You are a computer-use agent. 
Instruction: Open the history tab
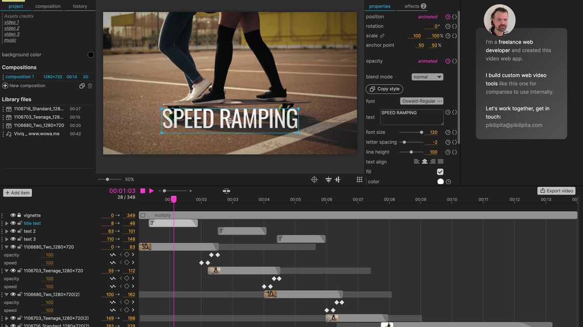pyautogui.click(x=80, y=6)
